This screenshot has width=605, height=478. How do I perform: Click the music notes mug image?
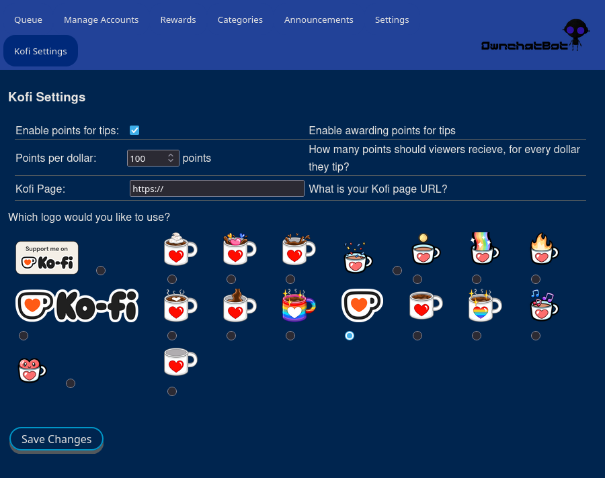[544, 306]
